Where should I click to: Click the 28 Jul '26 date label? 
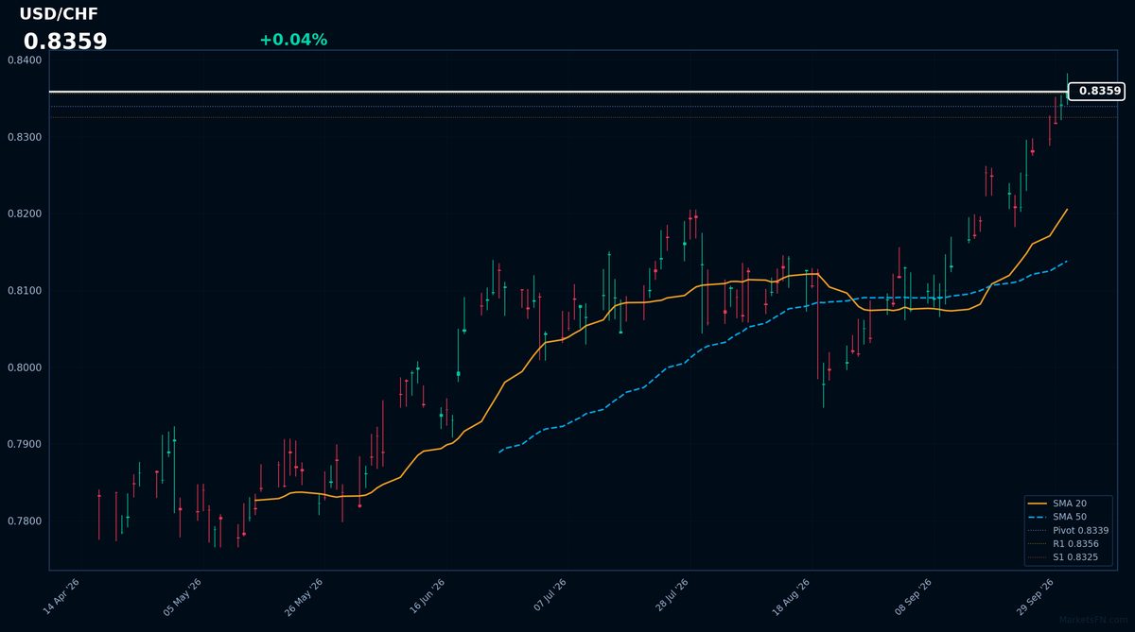point(671,597)
